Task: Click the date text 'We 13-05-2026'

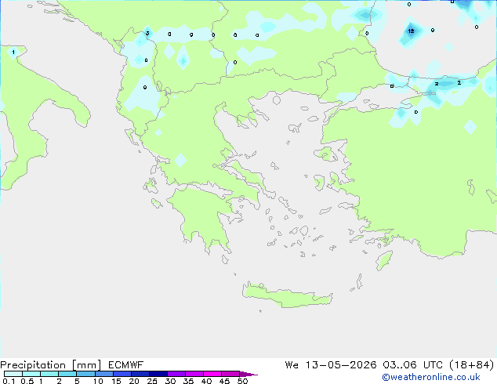Action: (x=331, y=365)
